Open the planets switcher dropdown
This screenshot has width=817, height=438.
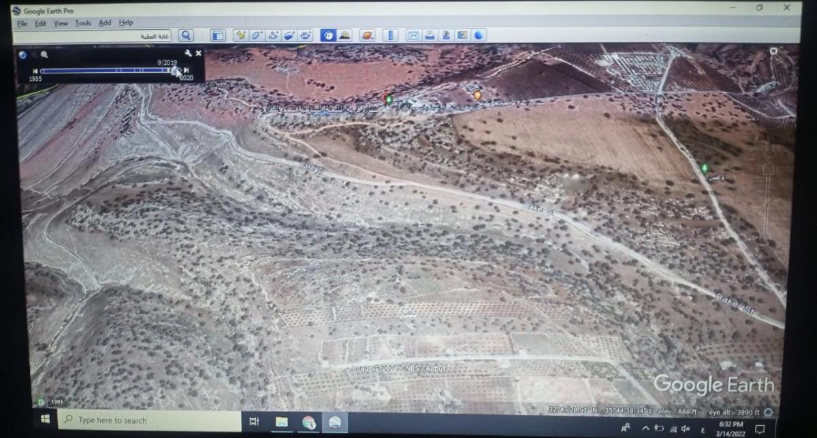click(368, 35)
